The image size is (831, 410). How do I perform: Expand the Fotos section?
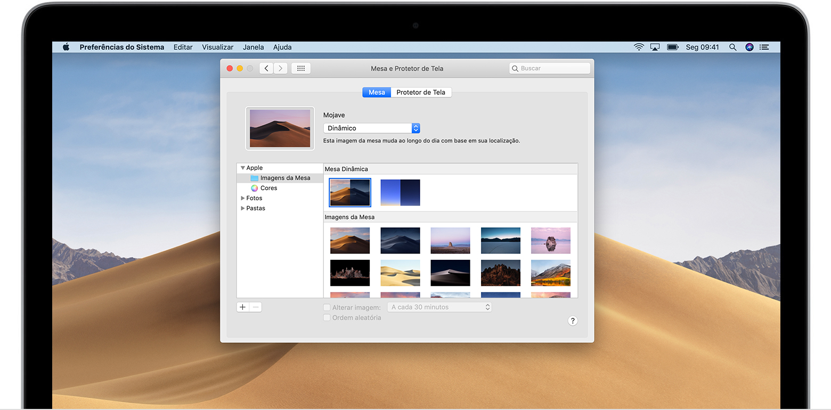tap(243, 198)
